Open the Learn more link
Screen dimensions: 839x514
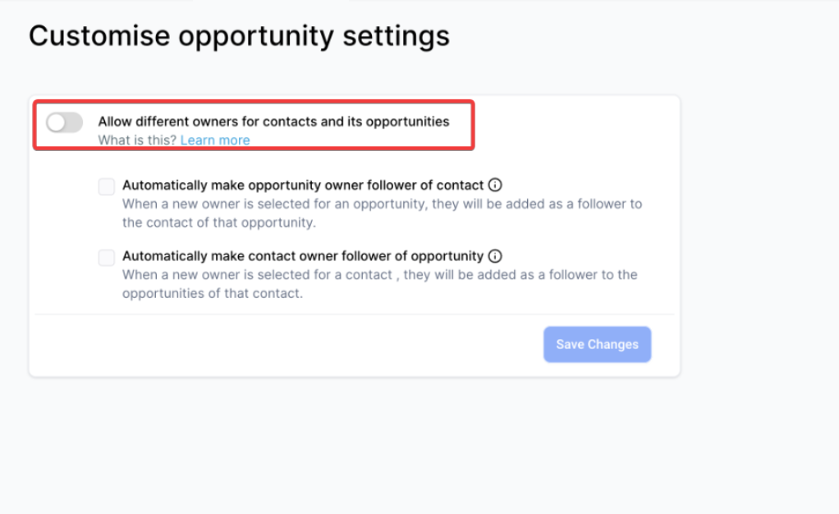point(215,140)
